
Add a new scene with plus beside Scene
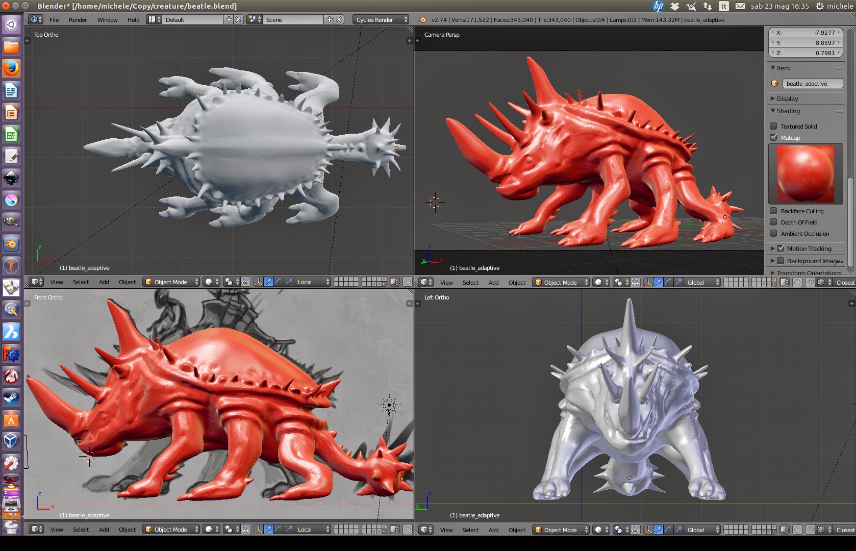click(330, 19)
